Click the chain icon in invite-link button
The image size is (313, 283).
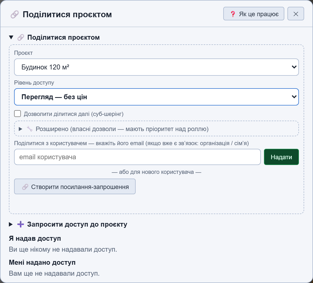coord(25,187)
